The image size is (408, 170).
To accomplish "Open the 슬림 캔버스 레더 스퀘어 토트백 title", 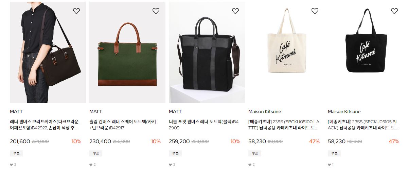I will (x=124, y=125).
